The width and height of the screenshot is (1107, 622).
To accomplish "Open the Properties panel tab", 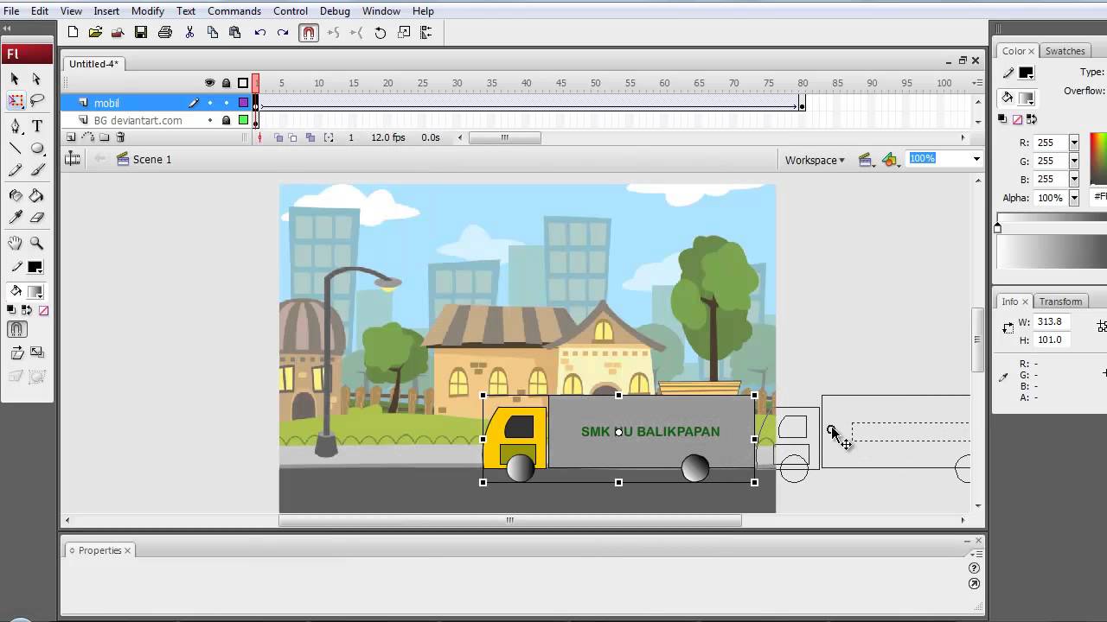I will point(99,550).
